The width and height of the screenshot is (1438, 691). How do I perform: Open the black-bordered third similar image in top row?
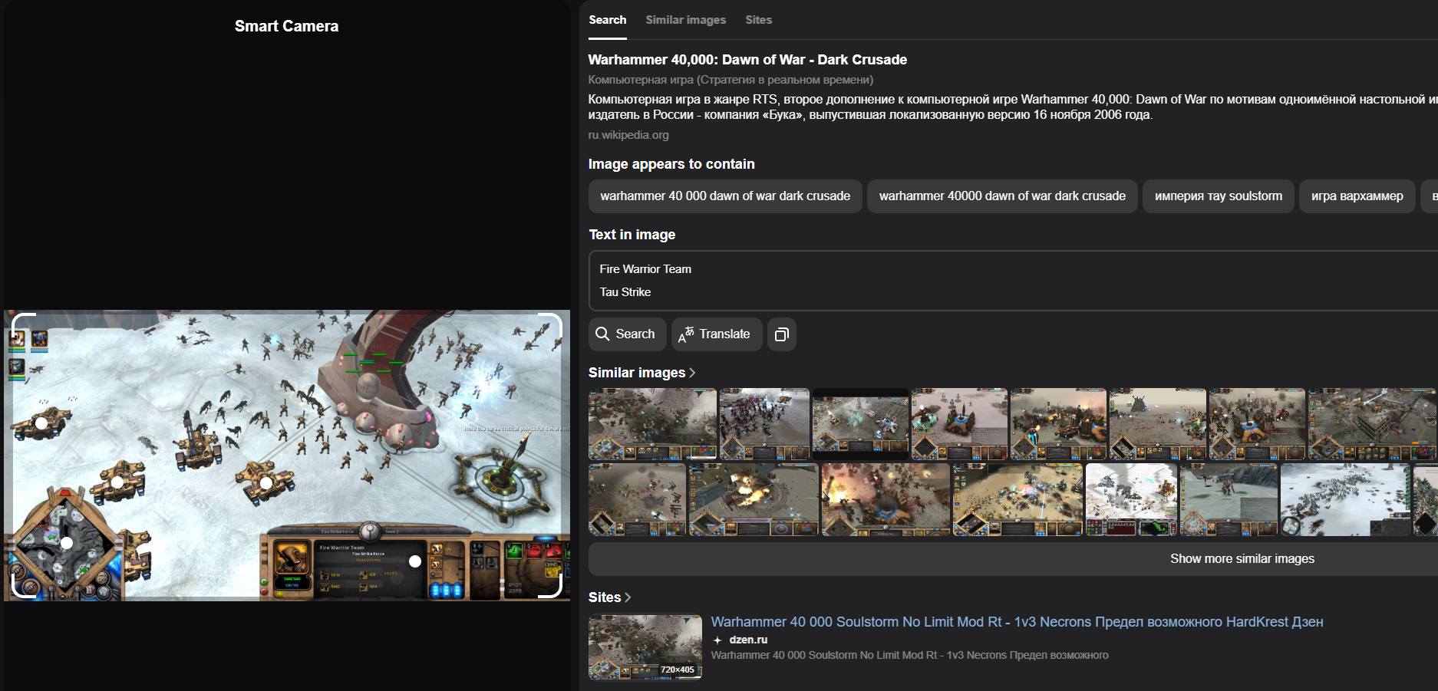pyautogui.click(x=860, y=424)
